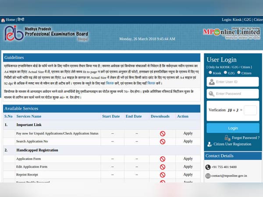Click the Action column header
Image resolution: width=263 pixels, height=197 pixels.
pos(183,116)
